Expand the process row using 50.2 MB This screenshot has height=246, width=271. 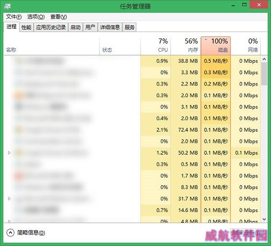9,153
